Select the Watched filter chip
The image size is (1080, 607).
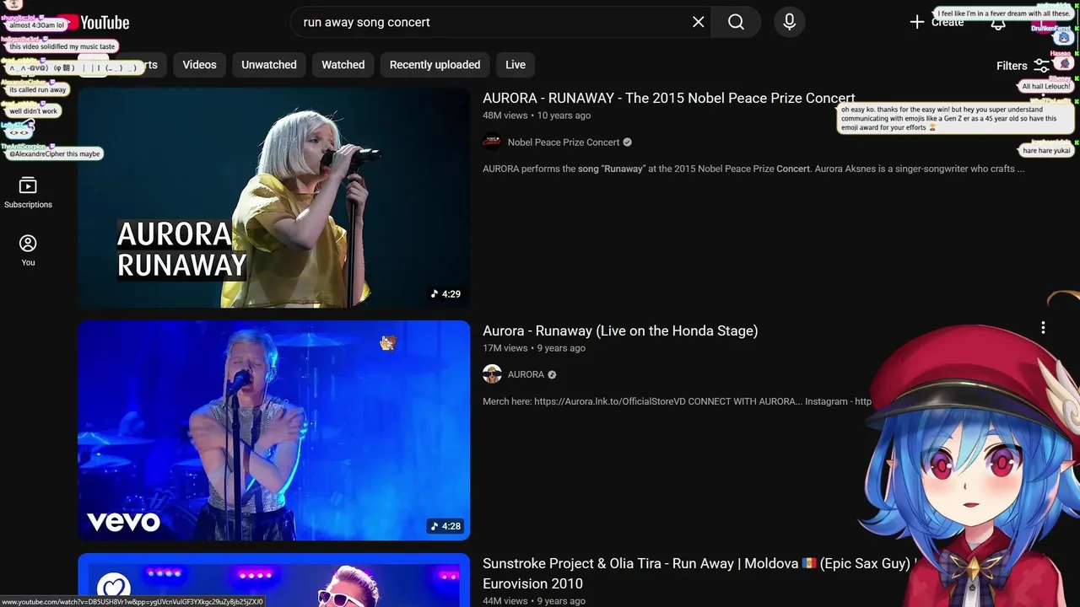(x=343, y=65)
